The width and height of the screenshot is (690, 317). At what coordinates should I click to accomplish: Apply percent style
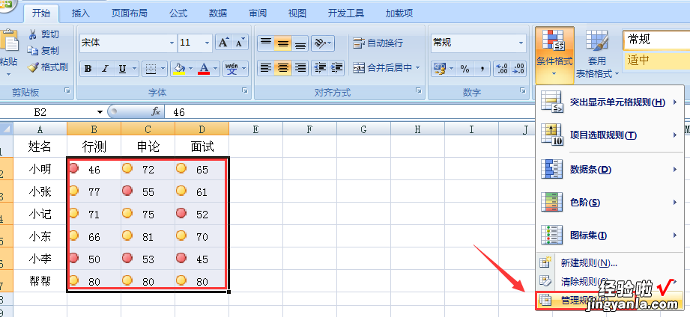pyautogui.click(x=464, y=69)
